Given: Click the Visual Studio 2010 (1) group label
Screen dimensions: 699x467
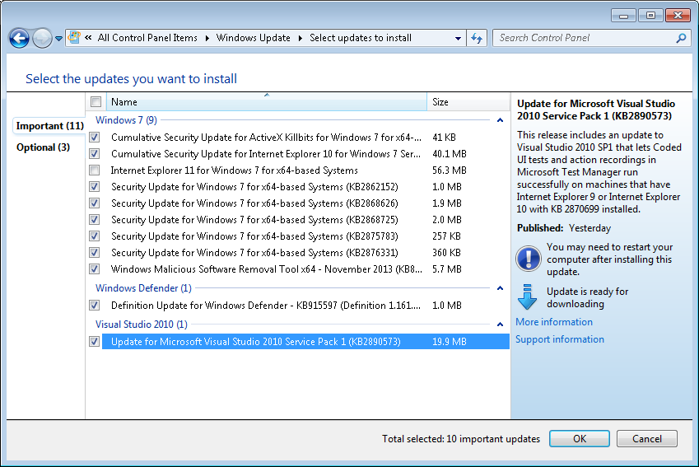Looking at the screenshot, I should tap(142, 325).
